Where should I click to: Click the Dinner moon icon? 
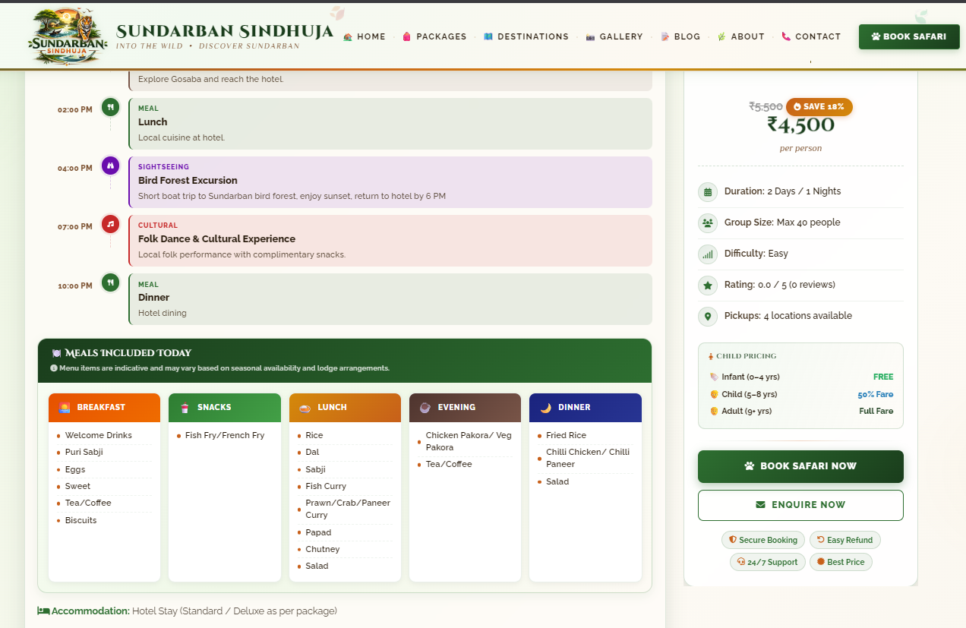[546, 408]
